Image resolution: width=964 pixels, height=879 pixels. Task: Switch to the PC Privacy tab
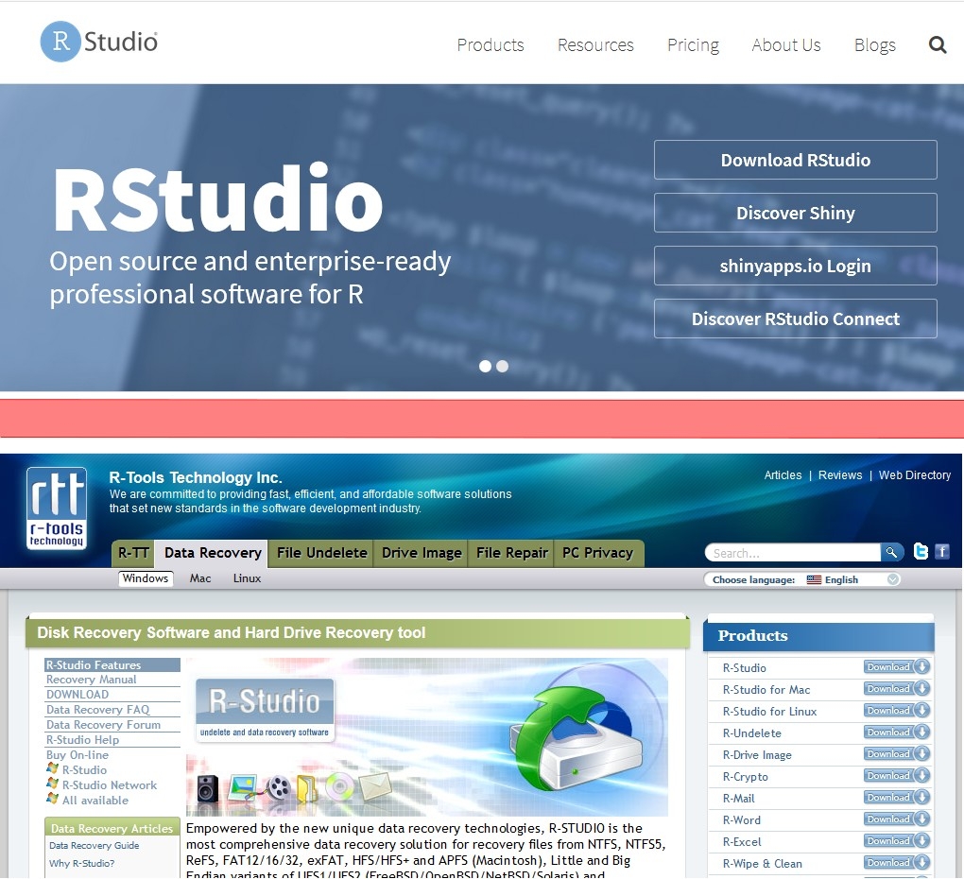click(597, 553)
